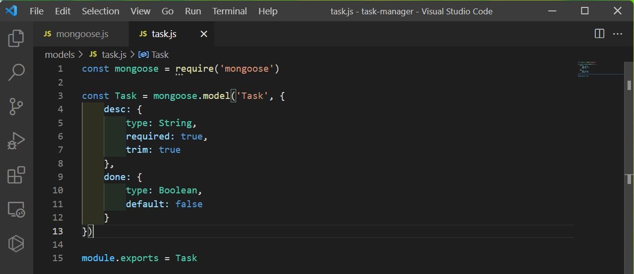Open the Go menu
The image size is (634, 274).
168,11
